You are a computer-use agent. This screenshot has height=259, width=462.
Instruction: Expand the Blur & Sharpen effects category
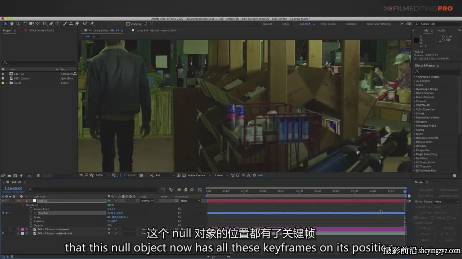[x=414, y=93]
